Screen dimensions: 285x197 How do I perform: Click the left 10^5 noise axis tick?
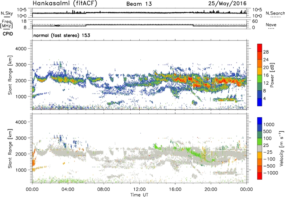point(22,10)
